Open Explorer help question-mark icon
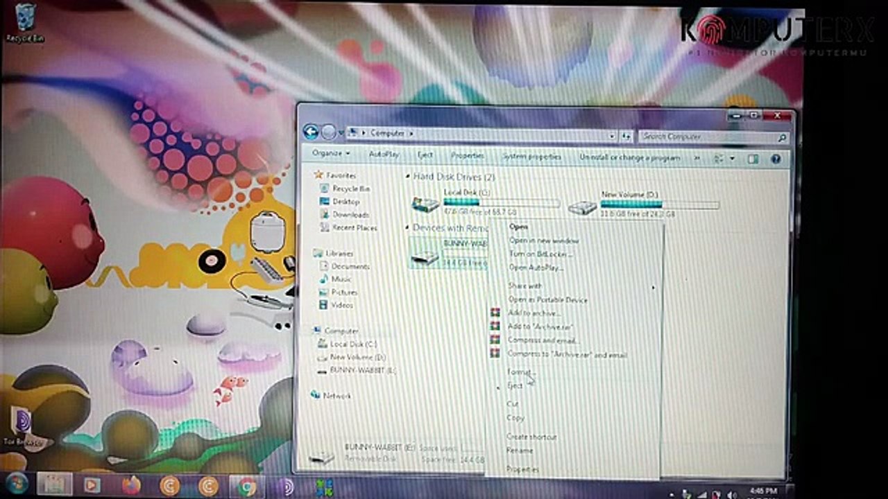This screenshot has width=888, height=499. [x=776, y=159]
